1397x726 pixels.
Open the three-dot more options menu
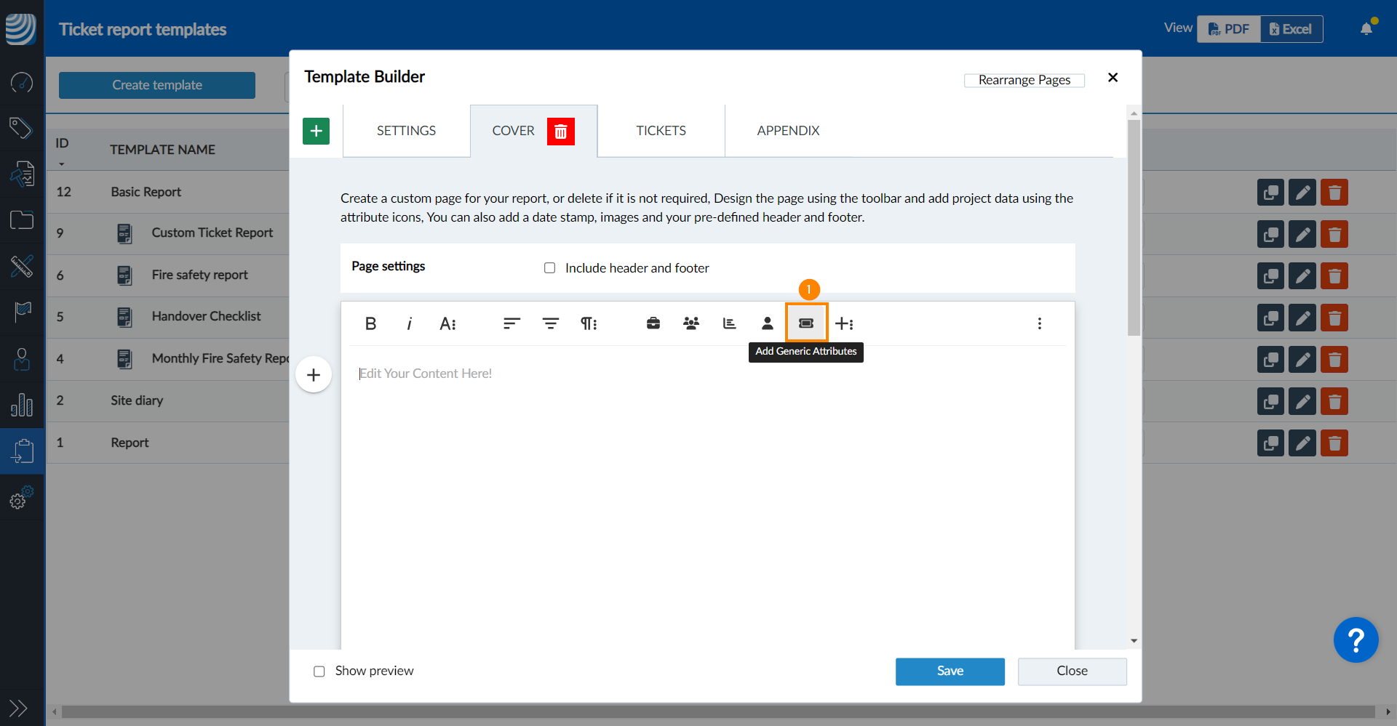[1039, 323]
